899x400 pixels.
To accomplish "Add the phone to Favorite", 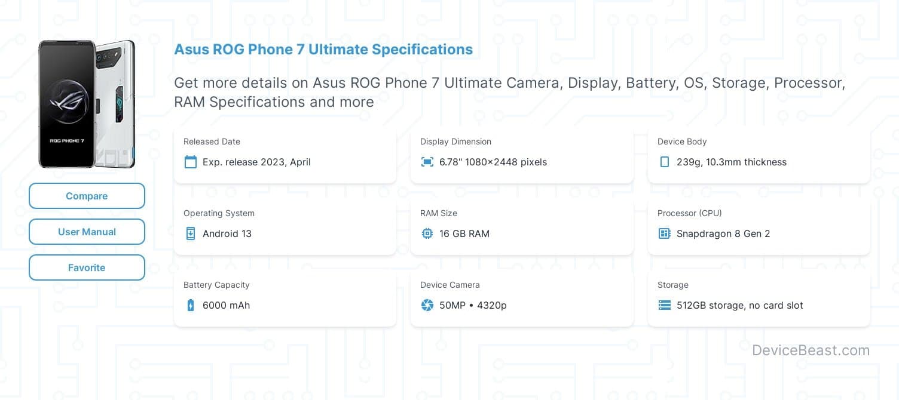I will click(87, 267).
